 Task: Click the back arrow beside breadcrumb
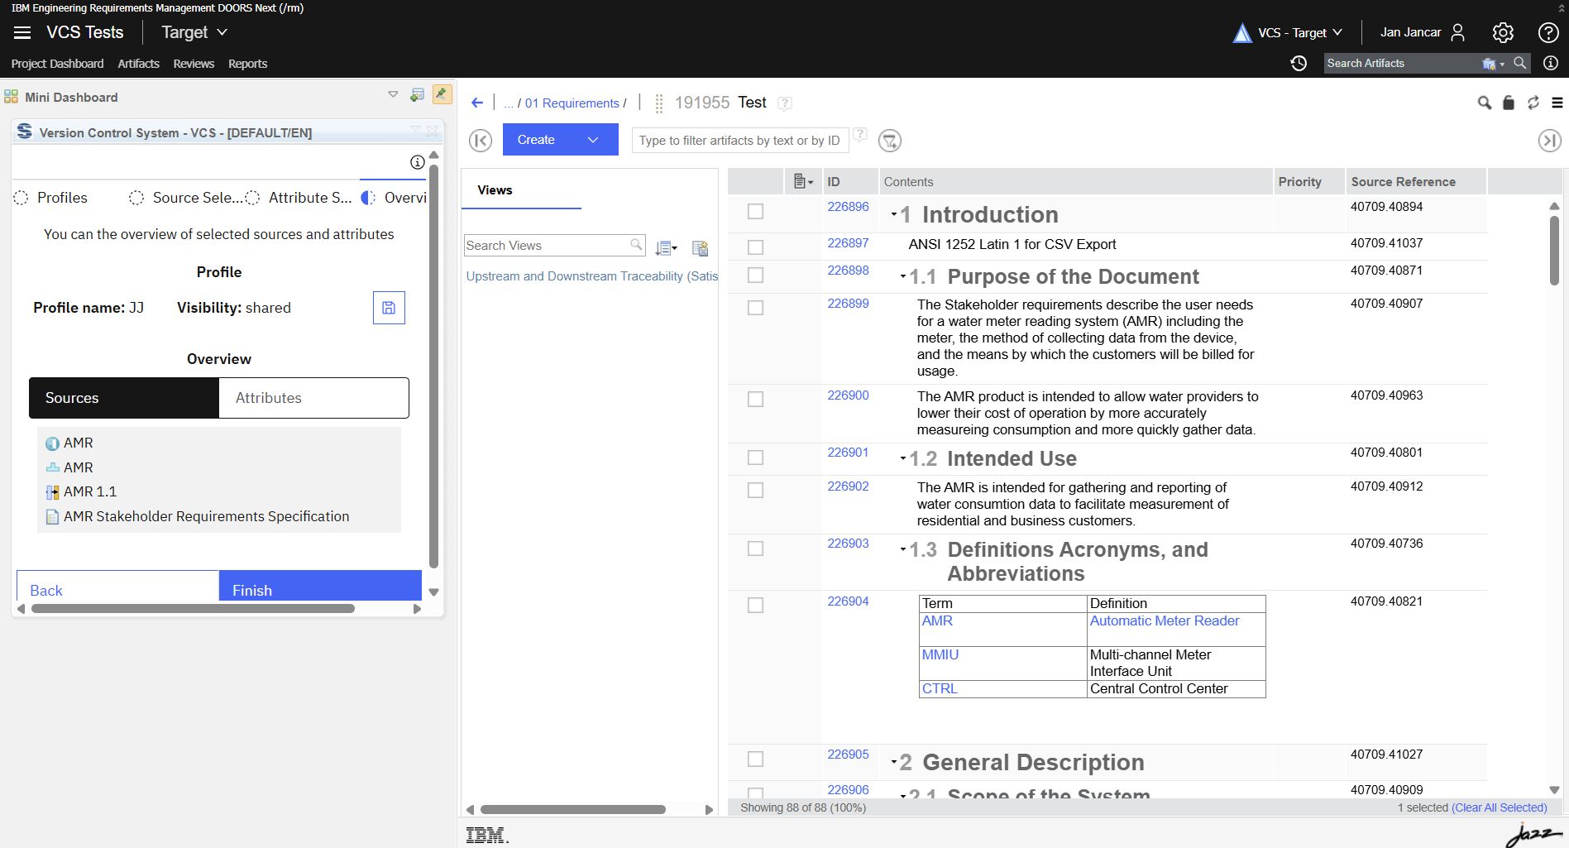point(477,103)
